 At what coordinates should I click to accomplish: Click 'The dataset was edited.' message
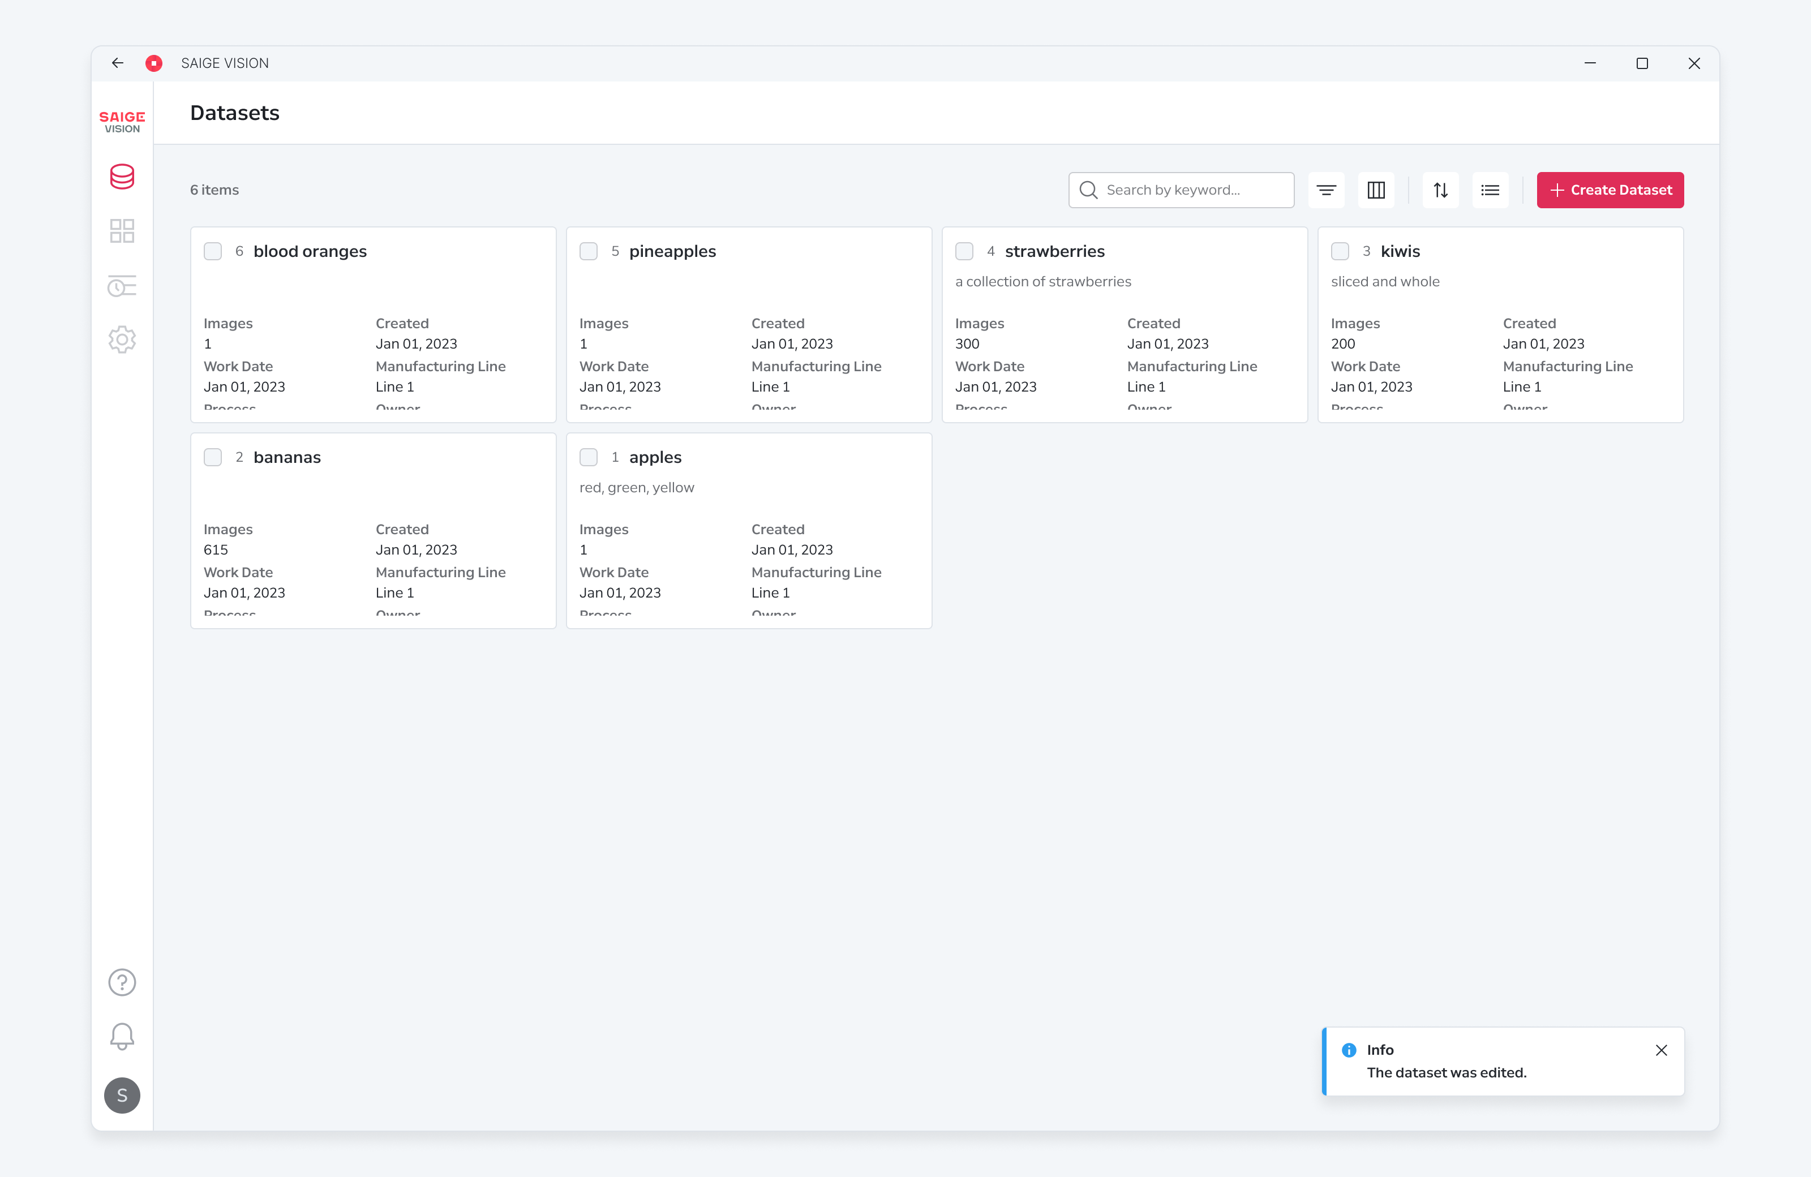(1447, 1073)
